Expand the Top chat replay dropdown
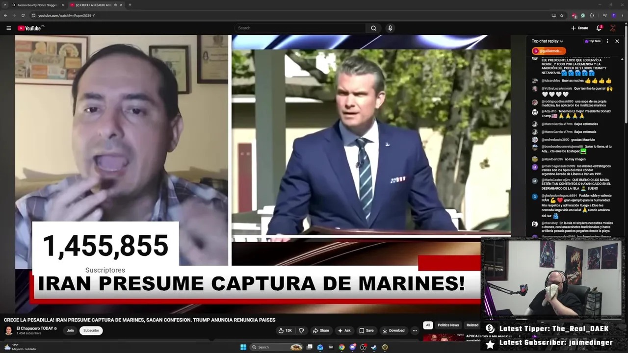 click(548, 41)
